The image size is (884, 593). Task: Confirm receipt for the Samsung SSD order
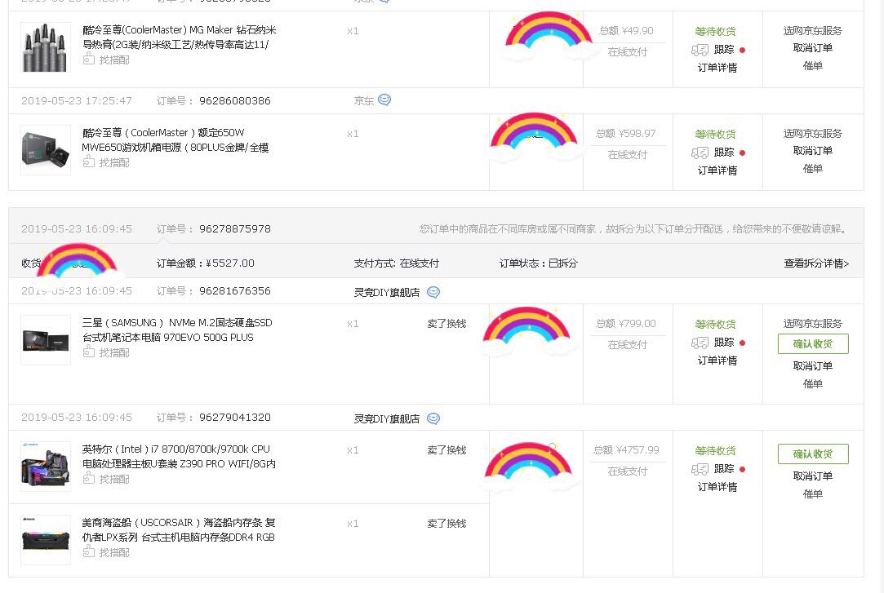coord(813,344)
